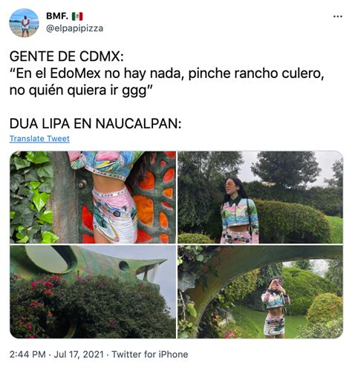Open the @elpapipizza handle link
This screenshot has height=369, width=352.
[74, 28]
